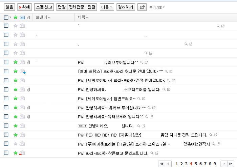Click paperclip icon on 안녕하세요~유러브투어 입니다^^ row
This screenshot has width=237, height=168.
coord(28,117)
